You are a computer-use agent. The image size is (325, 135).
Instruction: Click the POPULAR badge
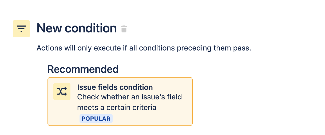click(x=96, y=119)
